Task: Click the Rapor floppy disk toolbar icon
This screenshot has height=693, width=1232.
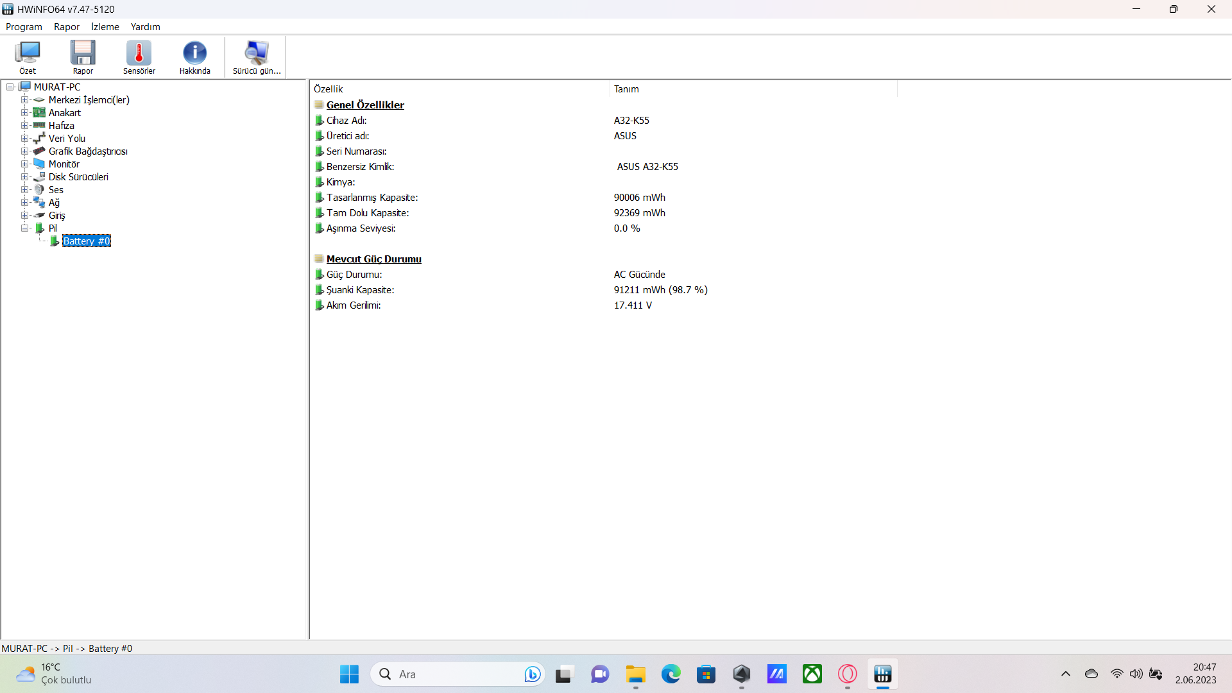Action: point(83,57)
